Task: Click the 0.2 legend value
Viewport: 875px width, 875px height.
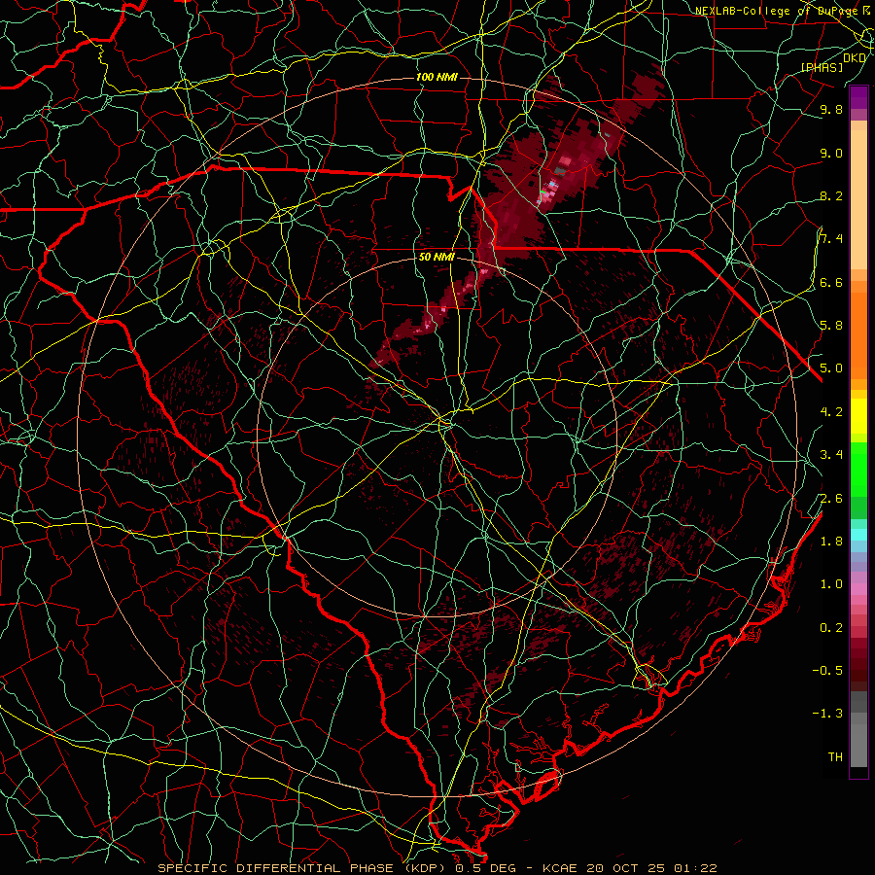Action: [x=831, y=628]
